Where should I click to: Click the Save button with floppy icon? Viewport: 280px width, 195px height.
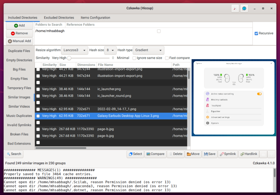coord(210,154)
